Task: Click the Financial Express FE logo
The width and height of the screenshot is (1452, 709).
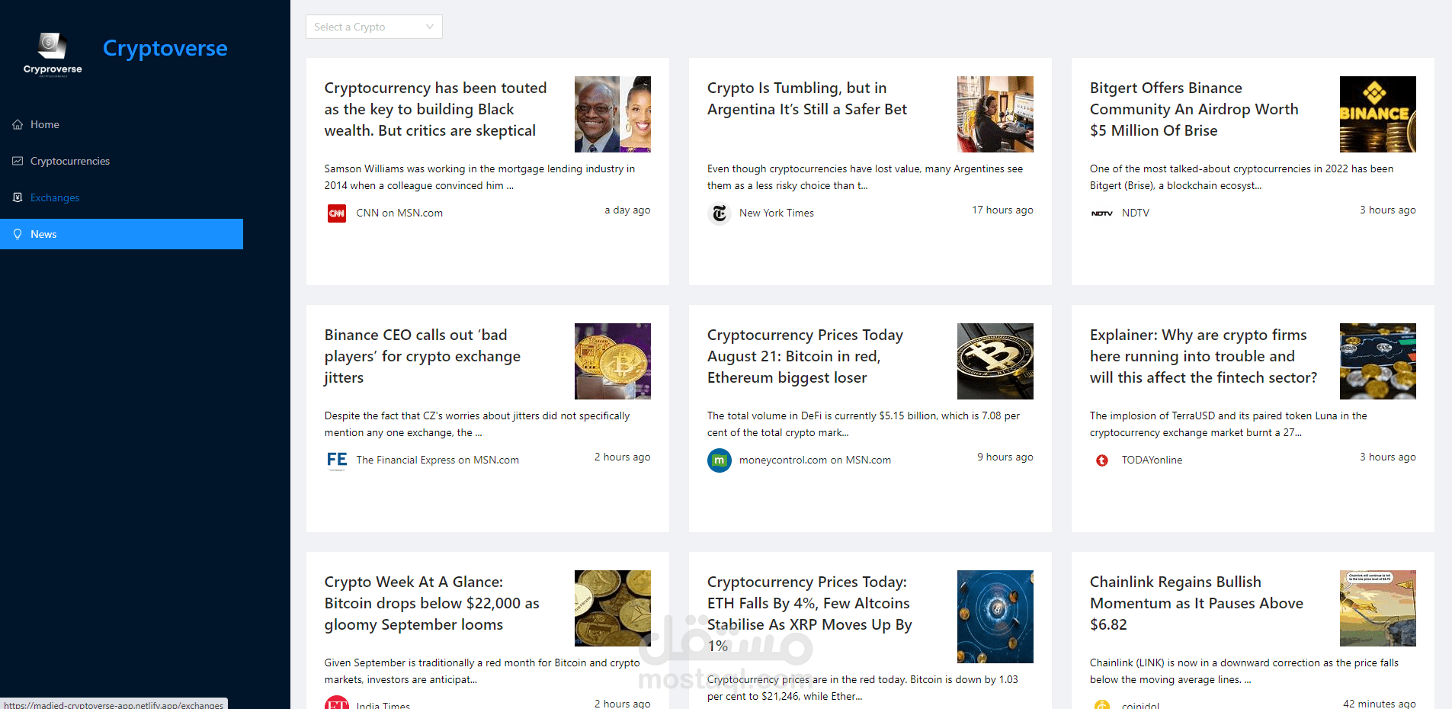Action: pos(337,460)
